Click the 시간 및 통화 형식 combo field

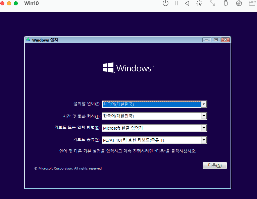point(154,116)
